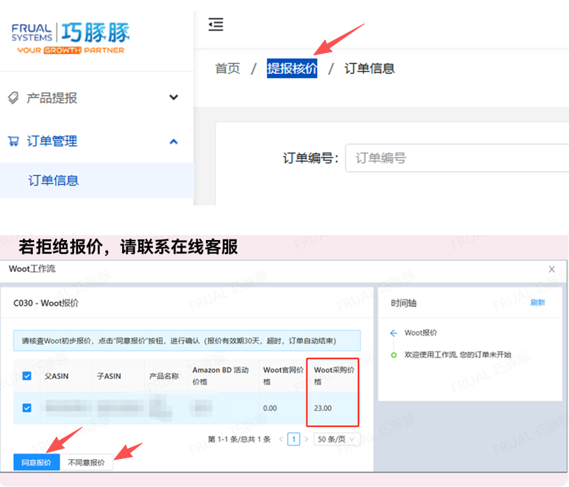Click the 提报核价 breadcrumb item

292,68
